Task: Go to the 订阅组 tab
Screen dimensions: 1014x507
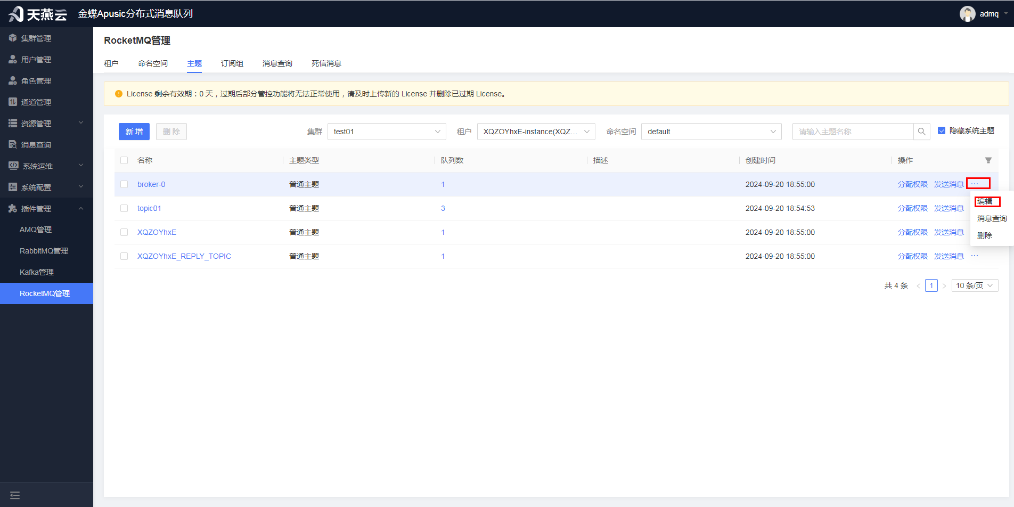Action: (232, 63)
